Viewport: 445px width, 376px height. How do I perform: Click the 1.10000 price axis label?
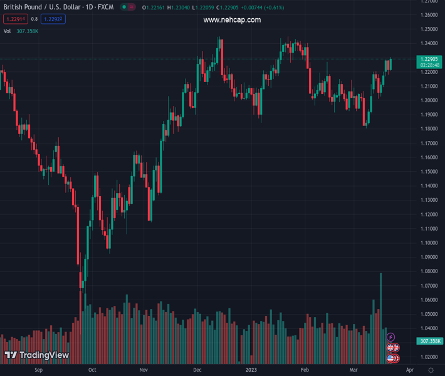pyautogui.click(x=429, y=243)
